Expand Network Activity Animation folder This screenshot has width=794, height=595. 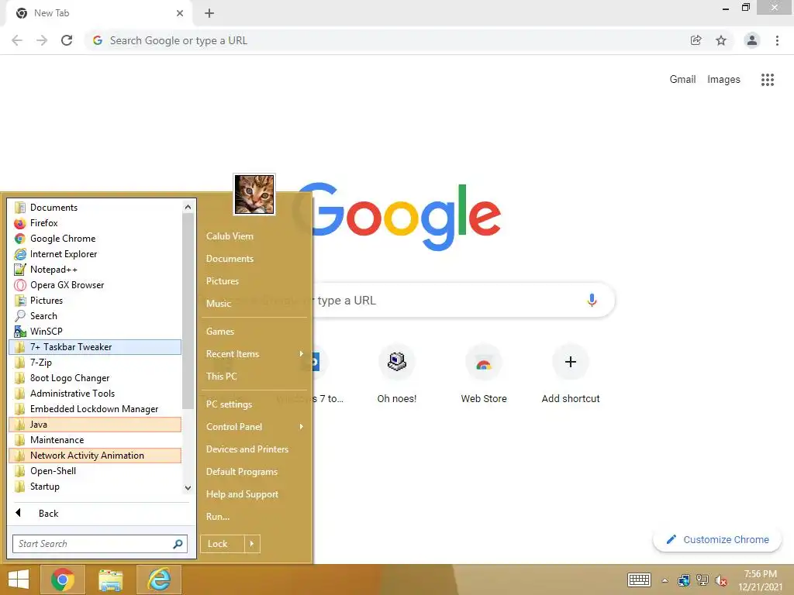pyautogui.click(x=95, y=456)
